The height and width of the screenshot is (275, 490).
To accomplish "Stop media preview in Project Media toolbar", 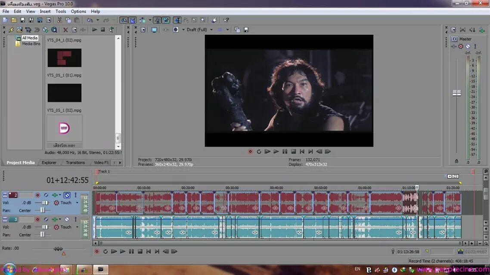I will 102,30.
